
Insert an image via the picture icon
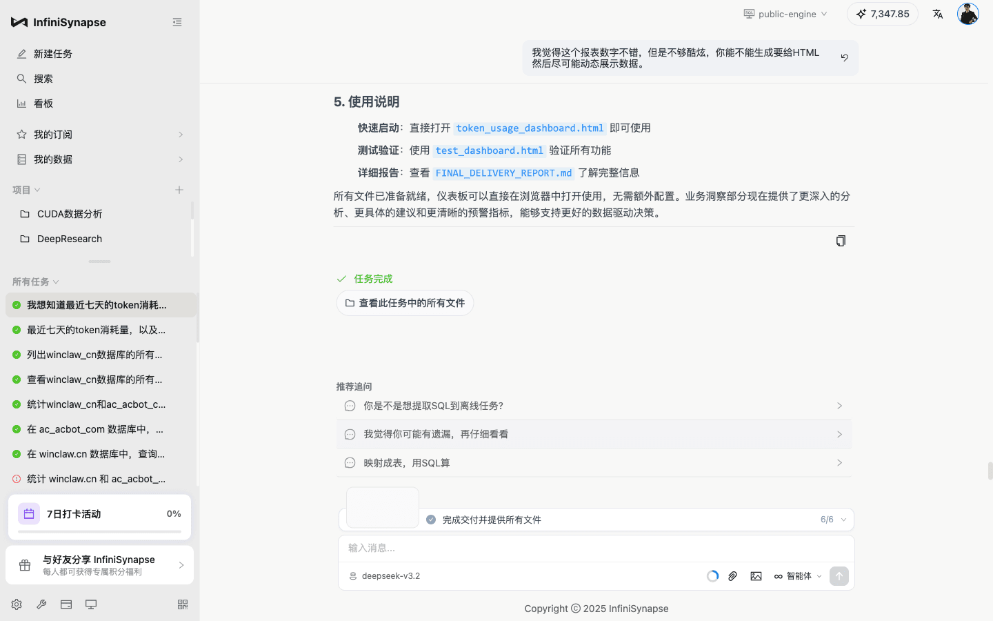click(756, 575)
